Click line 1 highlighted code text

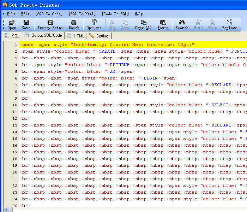pos(106,45)
